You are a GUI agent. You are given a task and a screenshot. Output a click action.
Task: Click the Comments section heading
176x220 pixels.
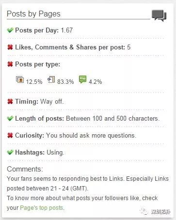point(25,169)
